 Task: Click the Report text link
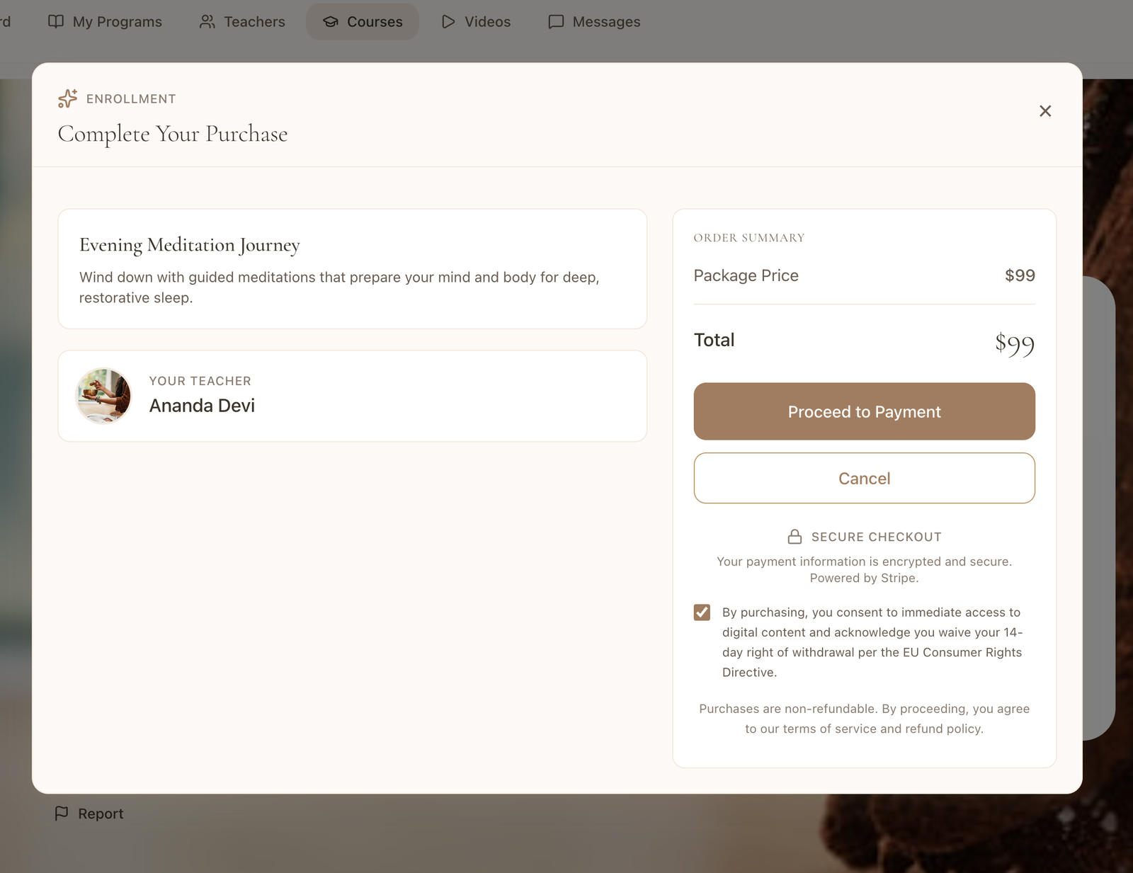click(101, 814)
